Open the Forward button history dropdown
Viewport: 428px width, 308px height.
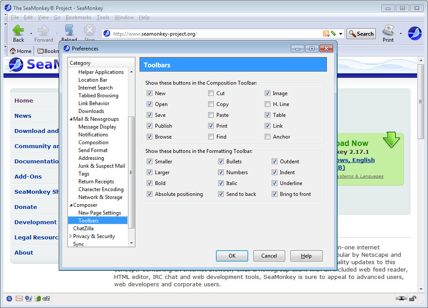click(x=57, y=33)
